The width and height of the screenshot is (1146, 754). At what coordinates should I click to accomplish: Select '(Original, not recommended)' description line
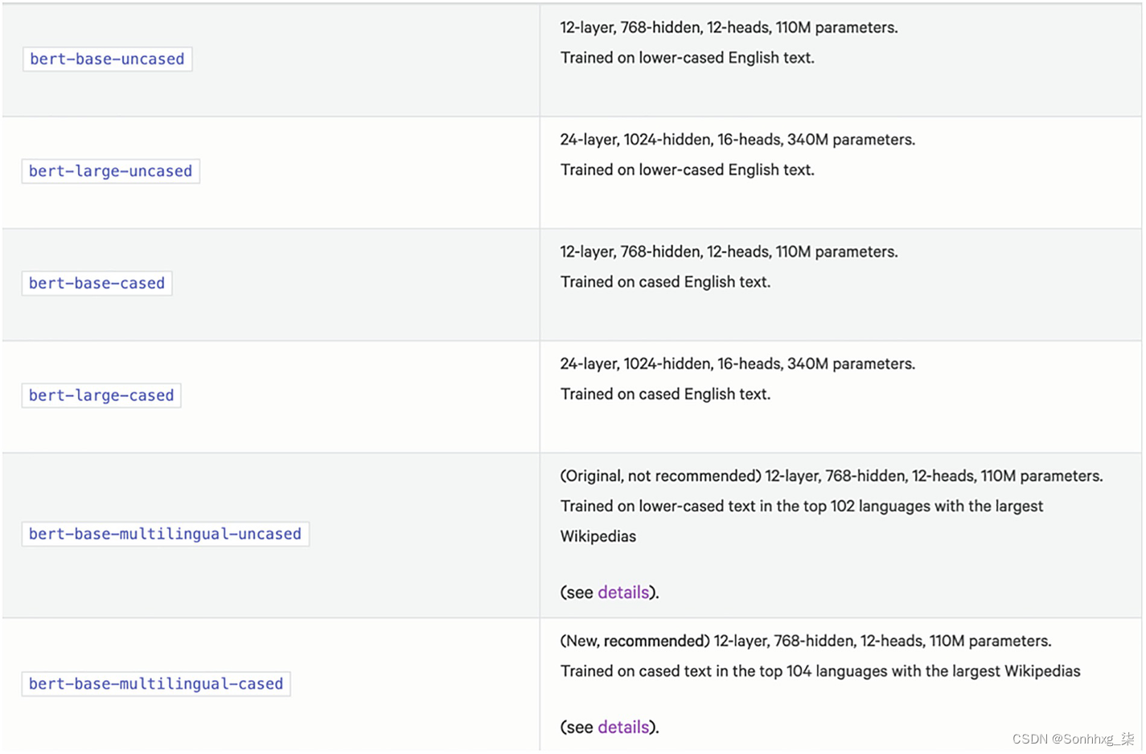832,476
